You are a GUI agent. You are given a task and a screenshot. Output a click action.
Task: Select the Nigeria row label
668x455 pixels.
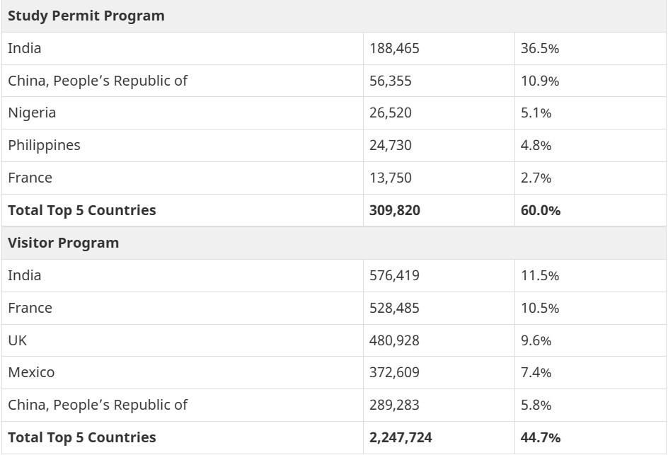32,113
